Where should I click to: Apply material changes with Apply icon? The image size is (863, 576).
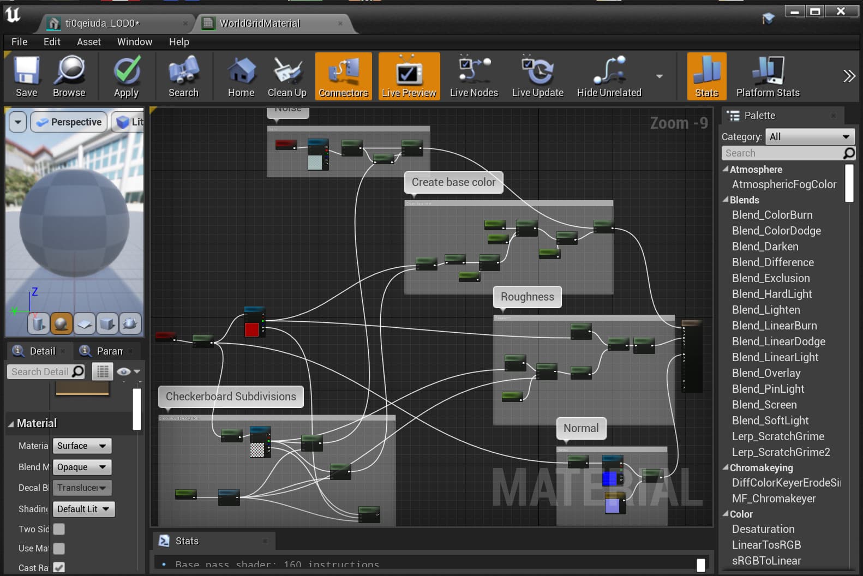tap(127, 76)
